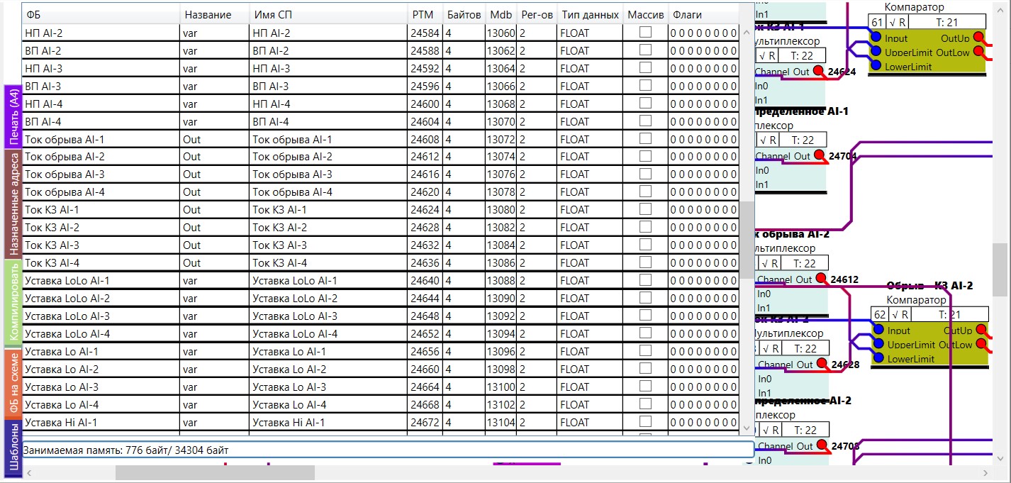
Task: Enable Массив checkbox in НП AI-2 row
Action: coord(645,33)
